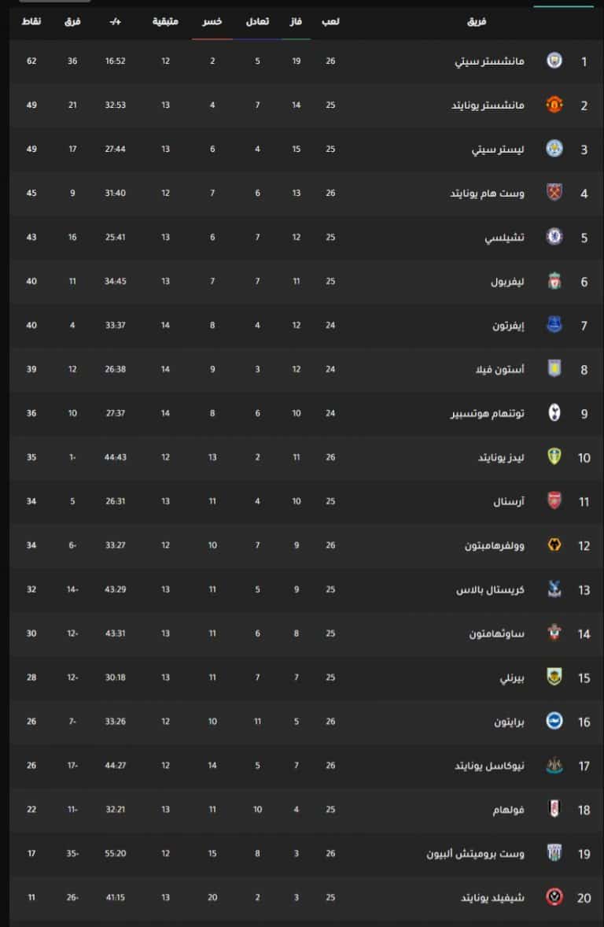Click the Chelsea club crest

pyautogui.click(x=554, y=237)
